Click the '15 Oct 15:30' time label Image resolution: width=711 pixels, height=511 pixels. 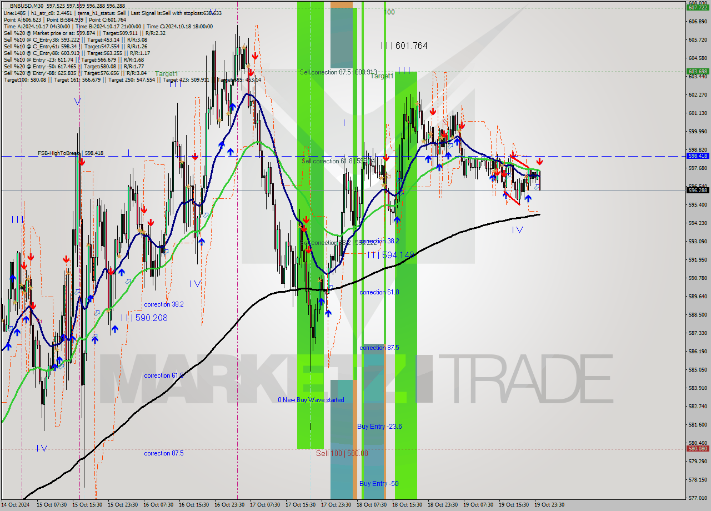click(87, 505)
